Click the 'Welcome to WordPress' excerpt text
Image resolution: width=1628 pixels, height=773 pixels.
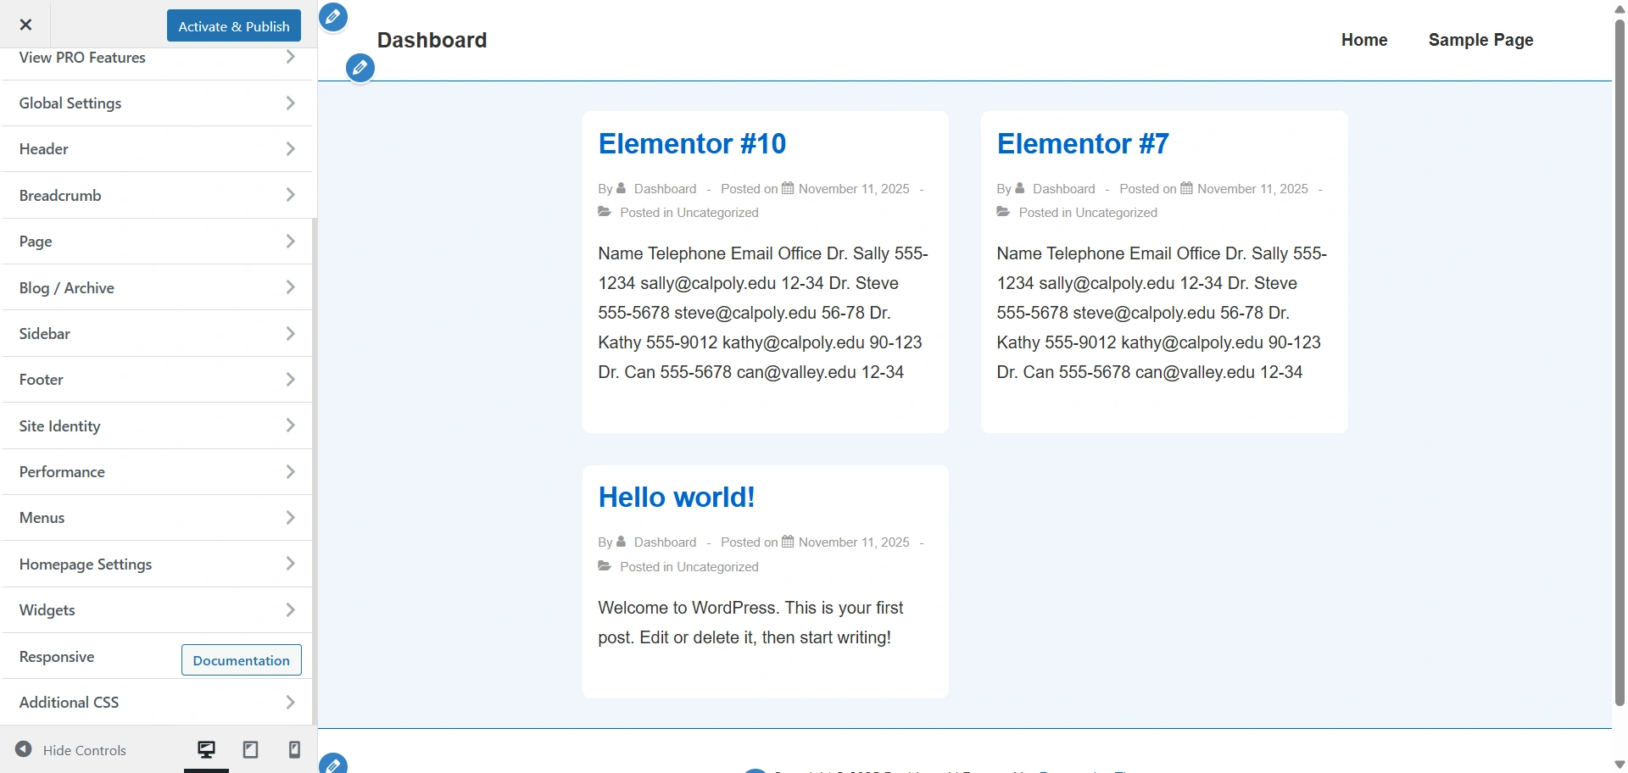tap(750, 622)
